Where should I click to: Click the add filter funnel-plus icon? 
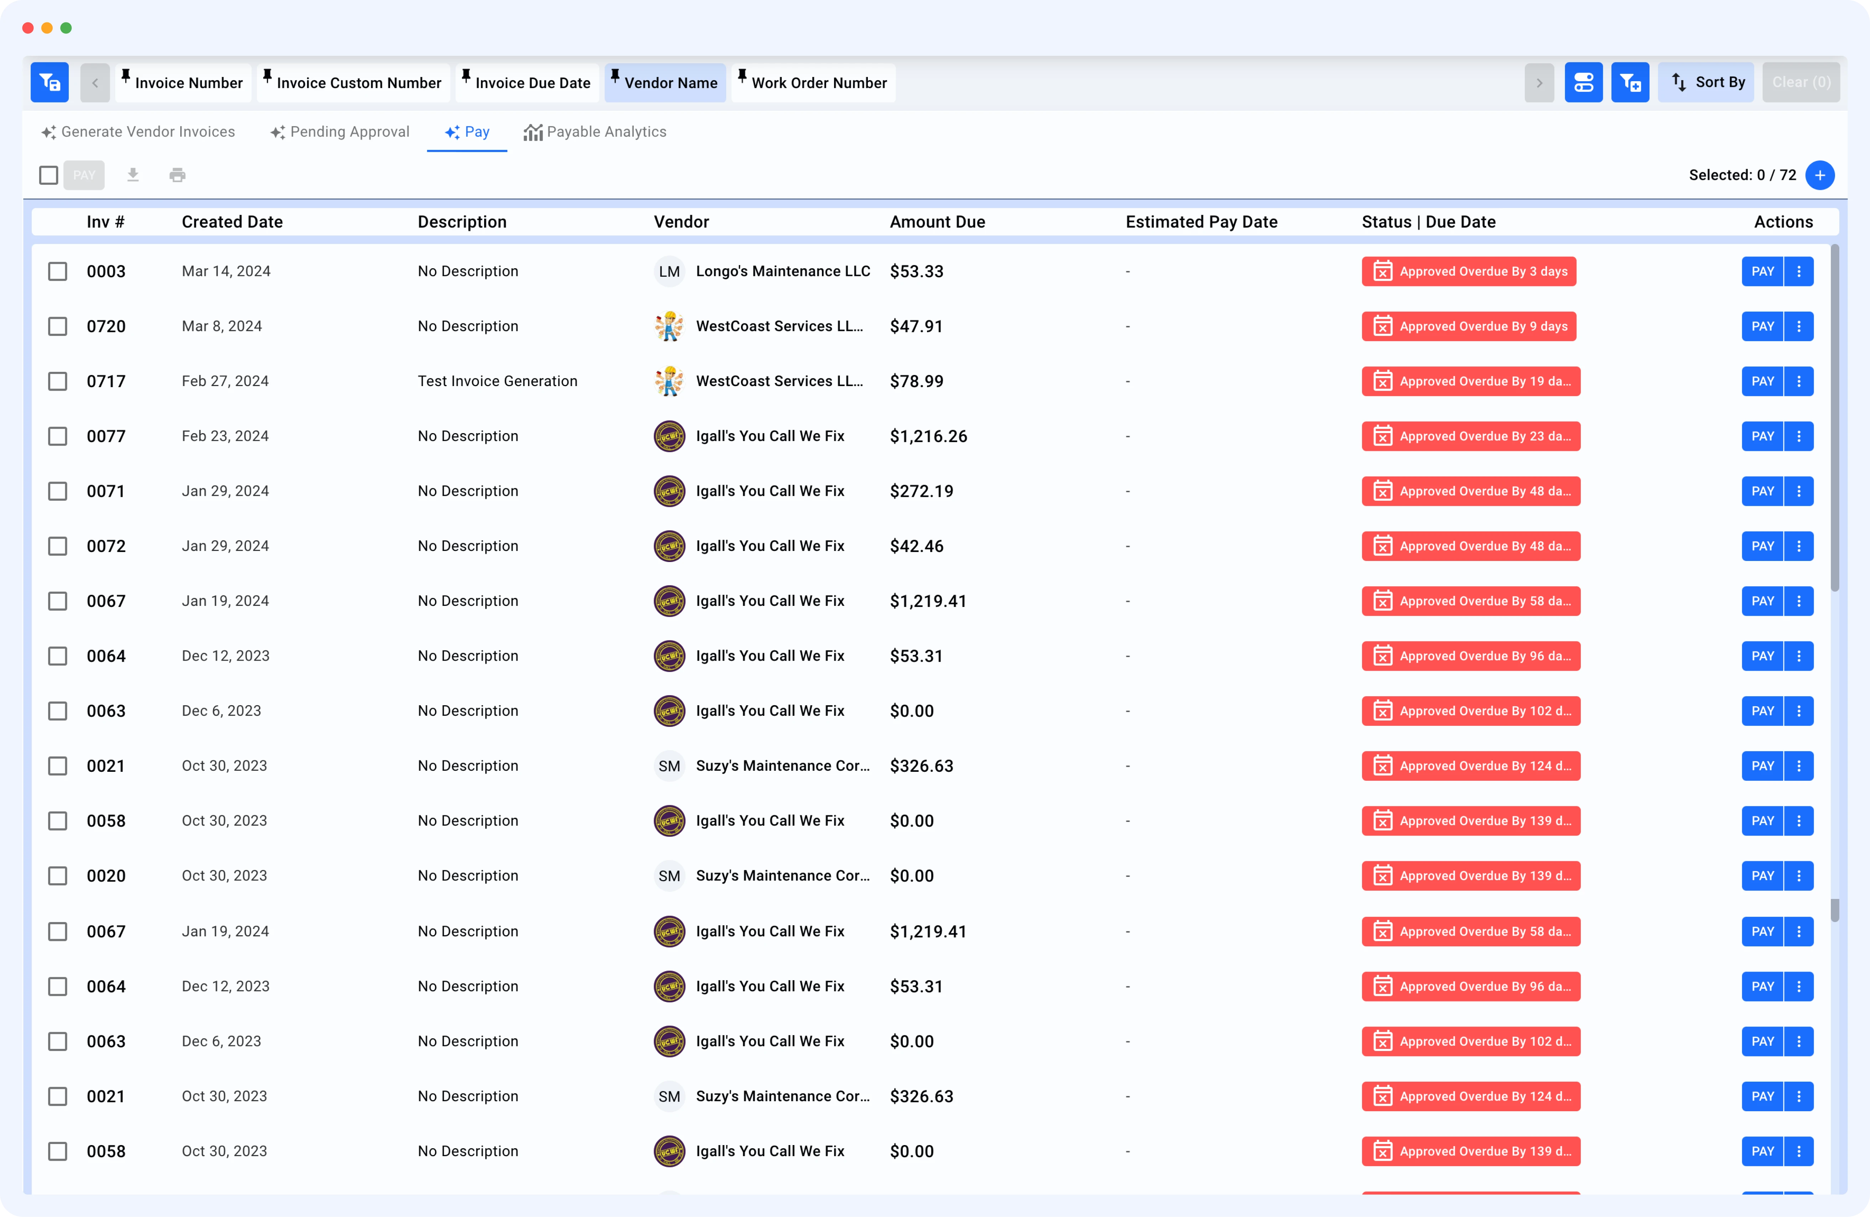click(x=1630, y=82)
